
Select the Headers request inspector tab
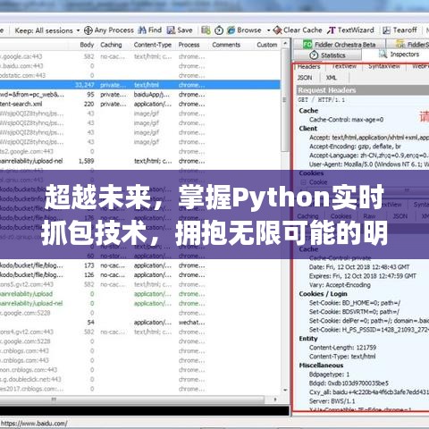[308, 67]
